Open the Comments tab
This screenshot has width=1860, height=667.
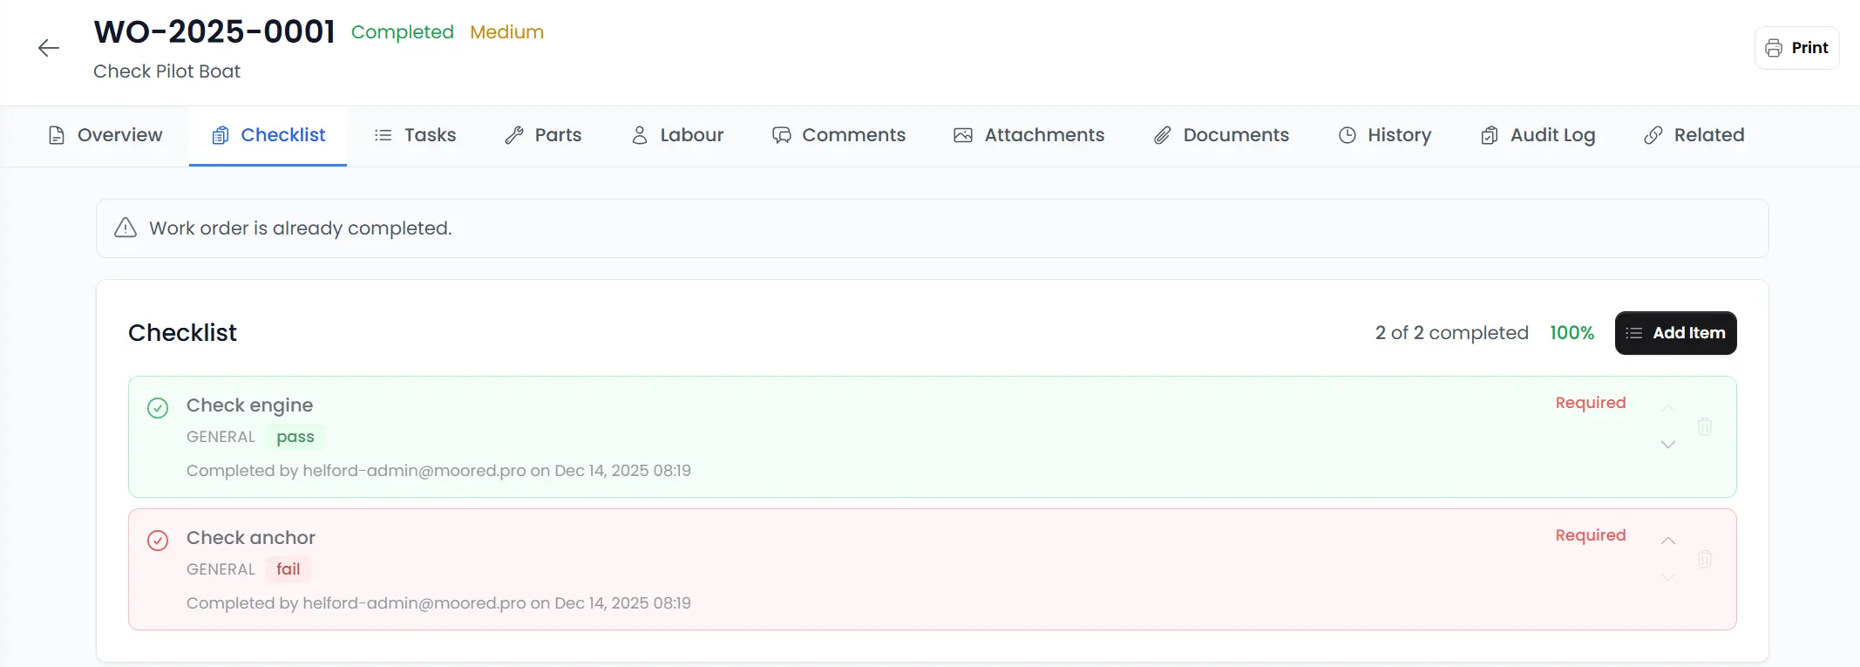(838, 135)
